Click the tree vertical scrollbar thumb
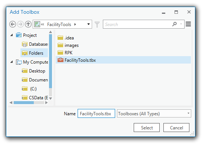The image size is (205, 145). pyautogui.click(x=51, y=61)
